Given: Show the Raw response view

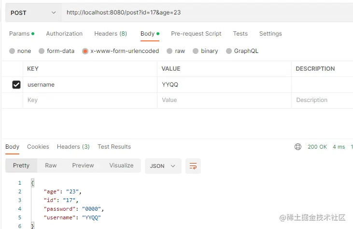Looking at the screenshot, I should pos(51,165).
